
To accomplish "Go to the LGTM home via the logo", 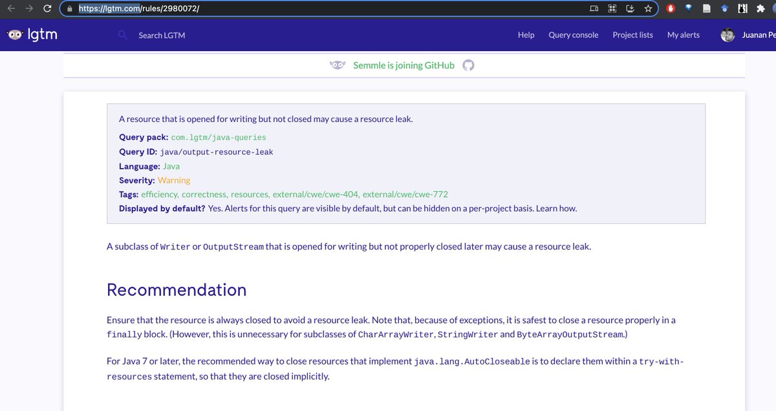I will 32,35.
